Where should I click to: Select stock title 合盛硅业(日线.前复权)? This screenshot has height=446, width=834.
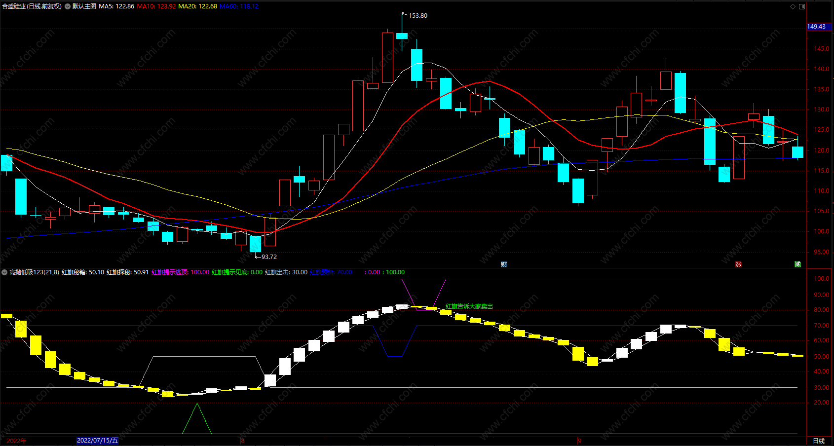pos(32,6)
